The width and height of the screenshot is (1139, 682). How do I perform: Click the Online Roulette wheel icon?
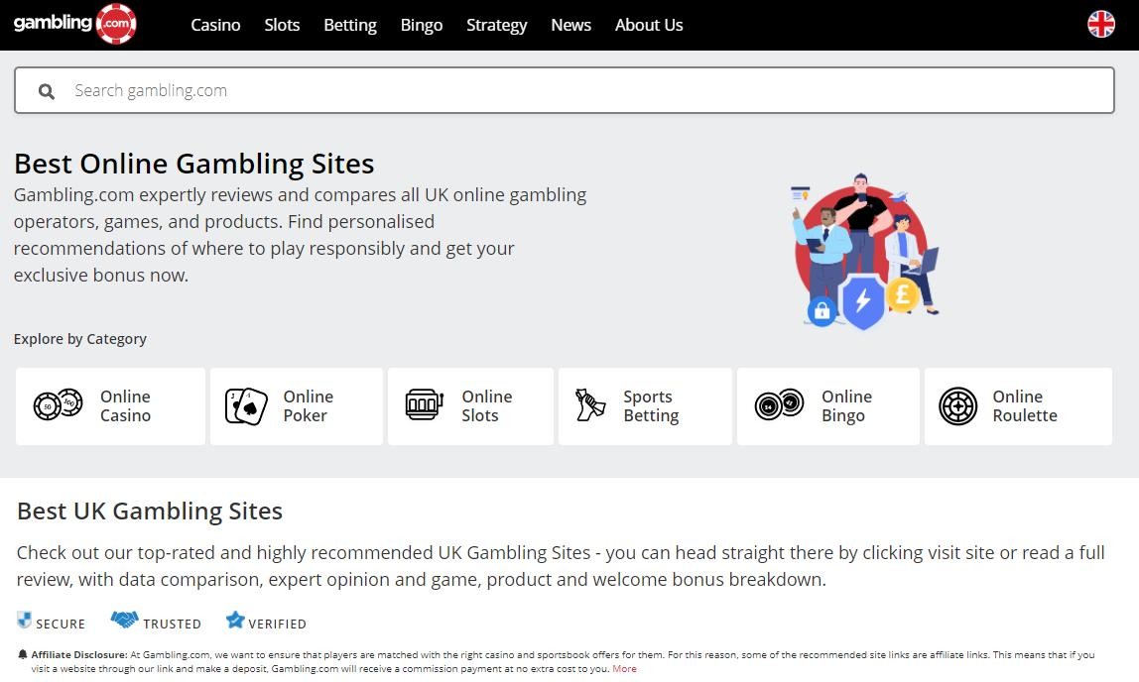point(957,406)
